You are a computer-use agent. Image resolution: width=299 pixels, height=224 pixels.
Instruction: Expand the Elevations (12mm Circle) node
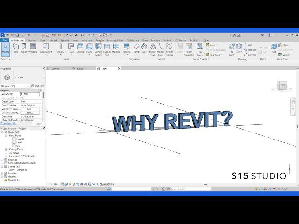point(6,156)
